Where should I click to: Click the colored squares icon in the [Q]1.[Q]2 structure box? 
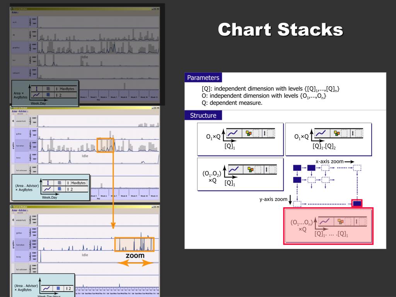tap(337, 133)
